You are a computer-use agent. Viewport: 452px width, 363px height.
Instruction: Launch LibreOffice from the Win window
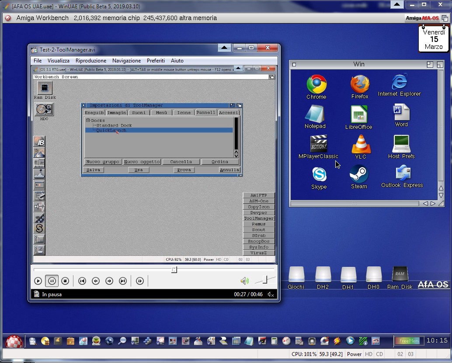358,114
